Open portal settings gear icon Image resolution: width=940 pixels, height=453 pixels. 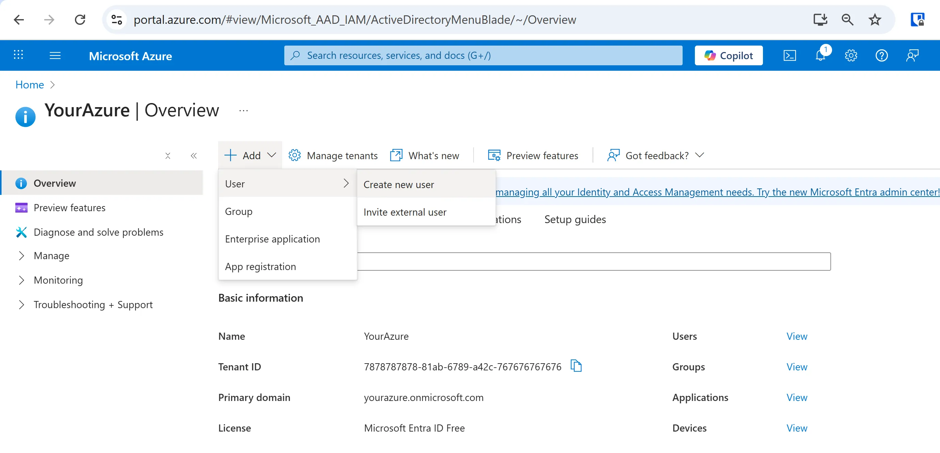851,55
